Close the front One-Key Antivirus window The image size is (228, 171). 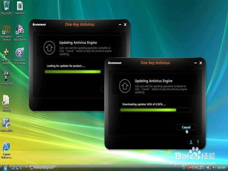coord(201,63)
